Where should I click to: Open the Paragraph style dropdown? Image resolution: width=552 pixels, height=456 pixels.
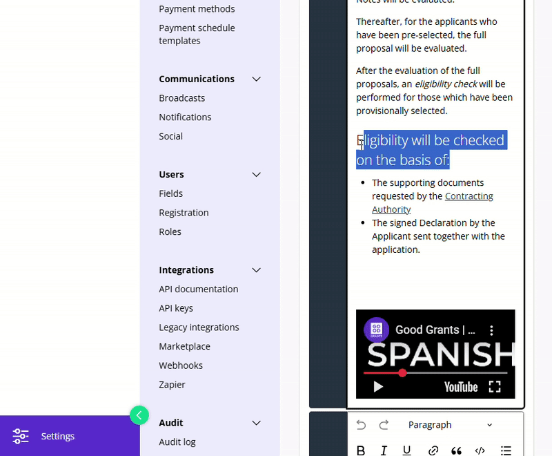tap(450, 425)
